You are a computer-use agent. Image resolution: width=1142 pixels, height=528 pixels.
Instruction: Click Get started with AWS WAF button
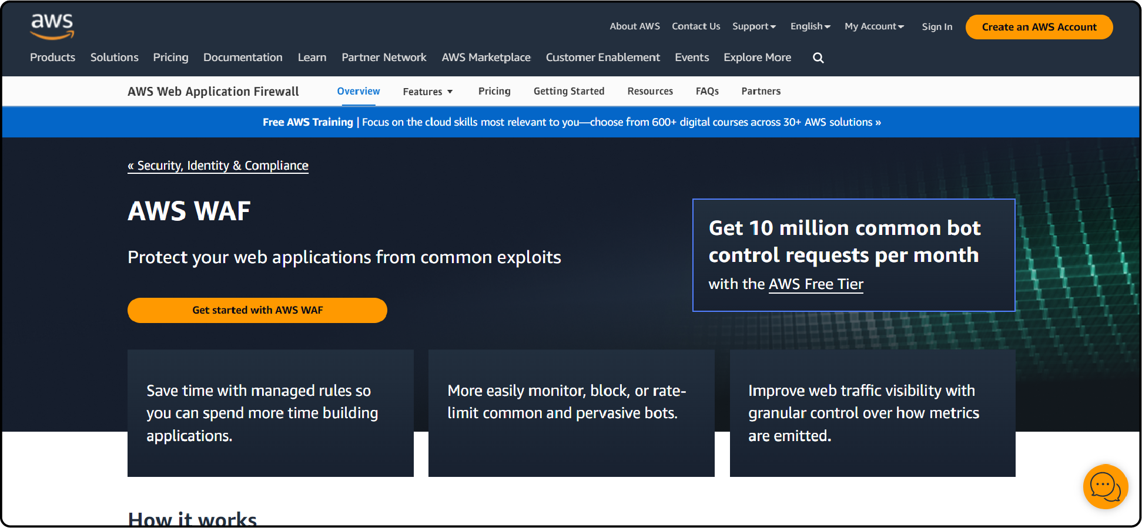click(257, 310)
